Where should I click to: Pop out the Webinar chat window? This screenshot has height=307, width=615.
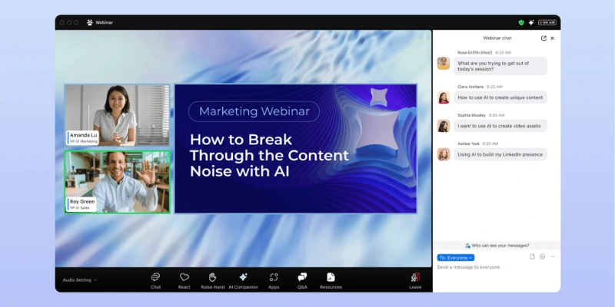coord(544,38)
